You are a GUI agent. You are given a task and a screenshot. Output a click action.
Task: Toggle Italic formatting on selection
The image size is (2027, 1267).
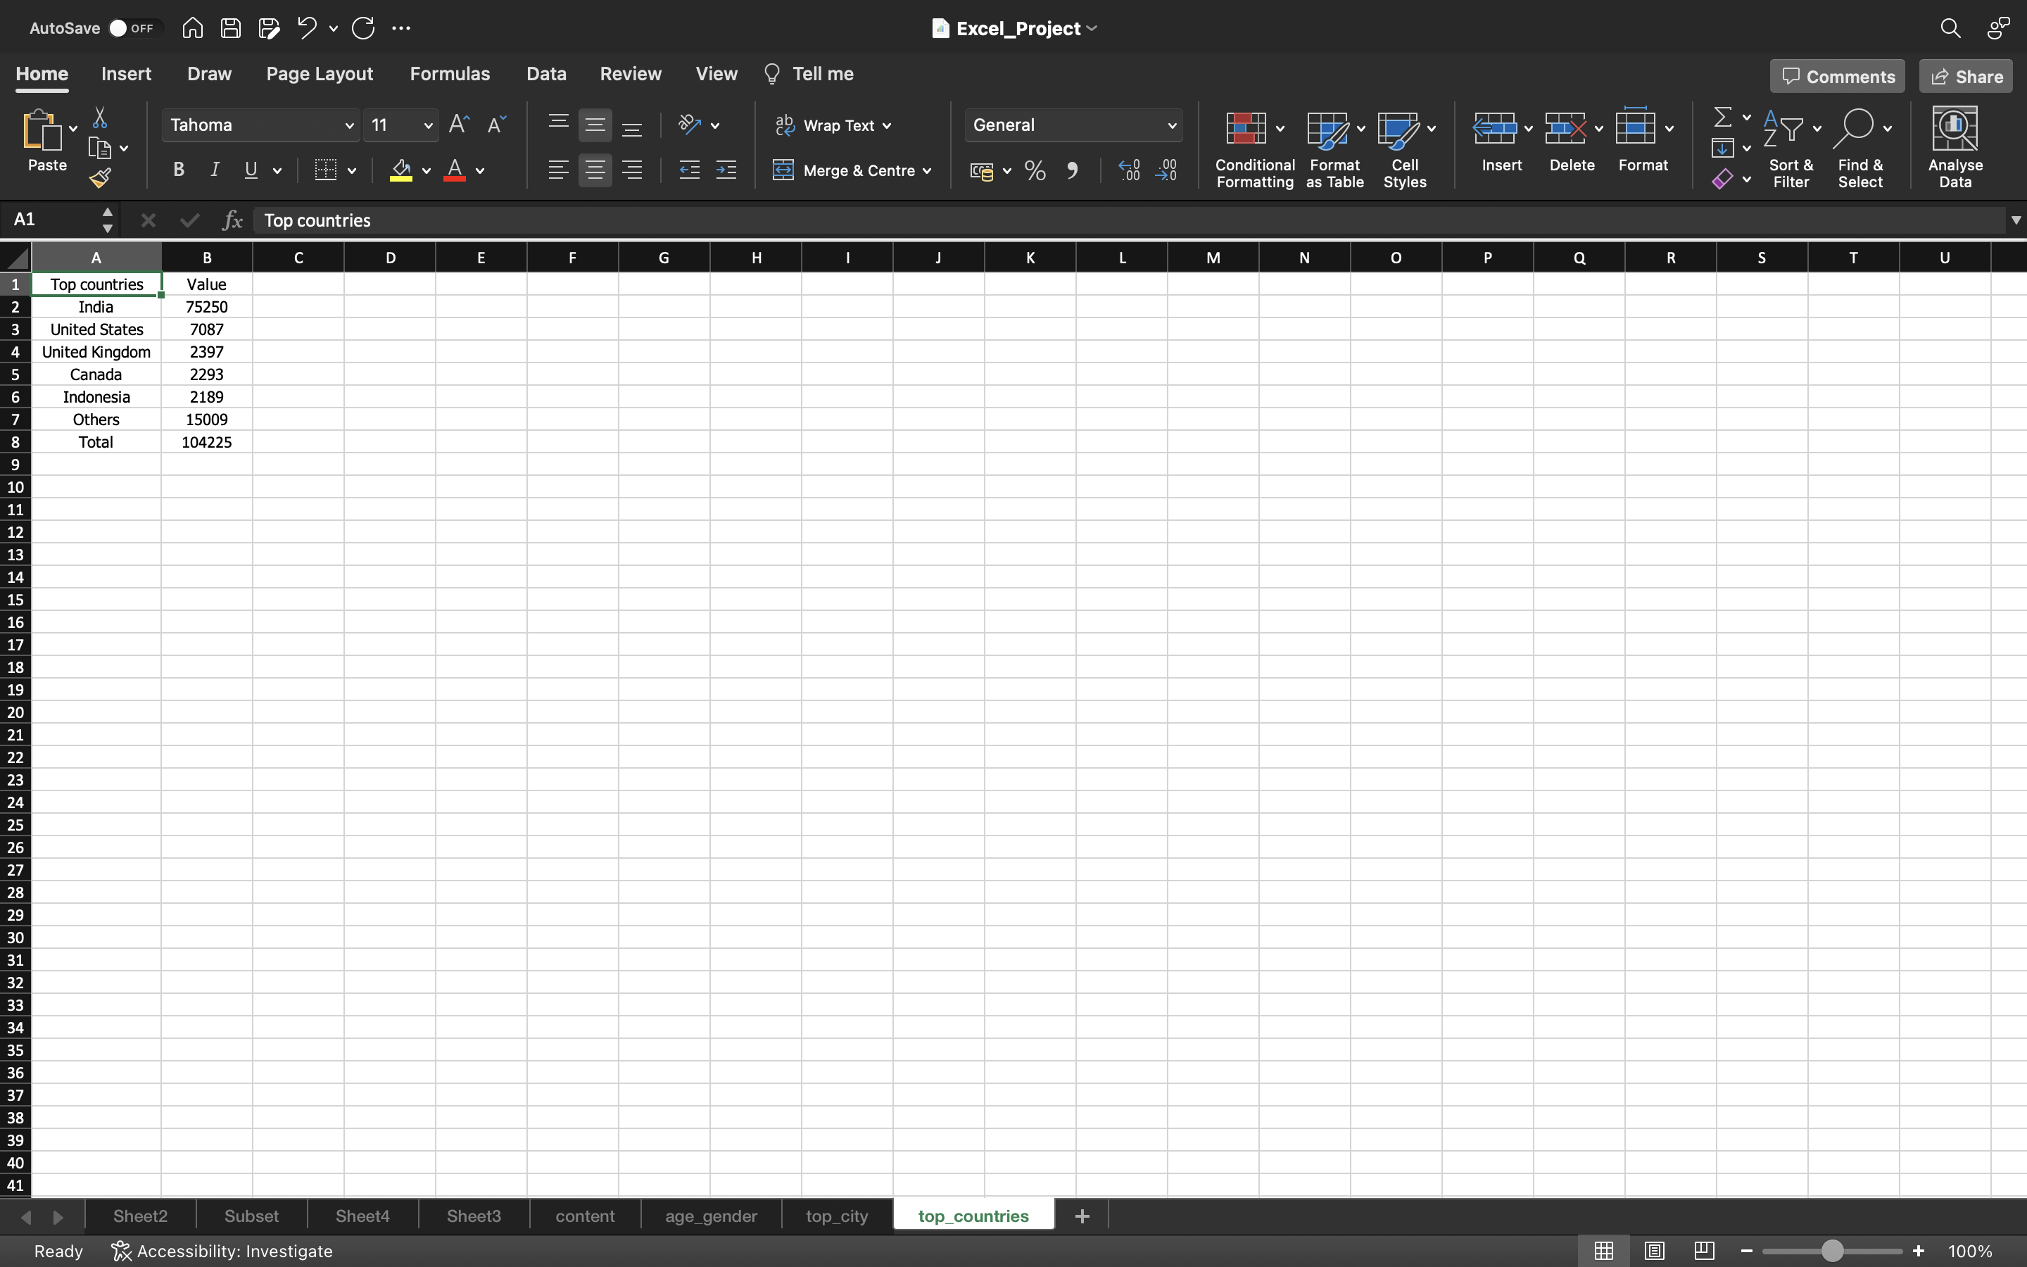pos(215,171)
